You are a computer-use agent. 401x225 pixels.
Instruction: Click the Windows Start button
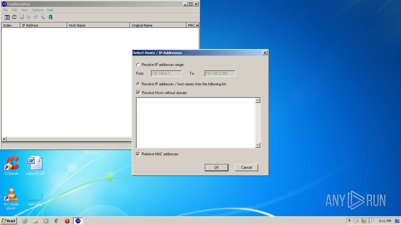[9, 221]
